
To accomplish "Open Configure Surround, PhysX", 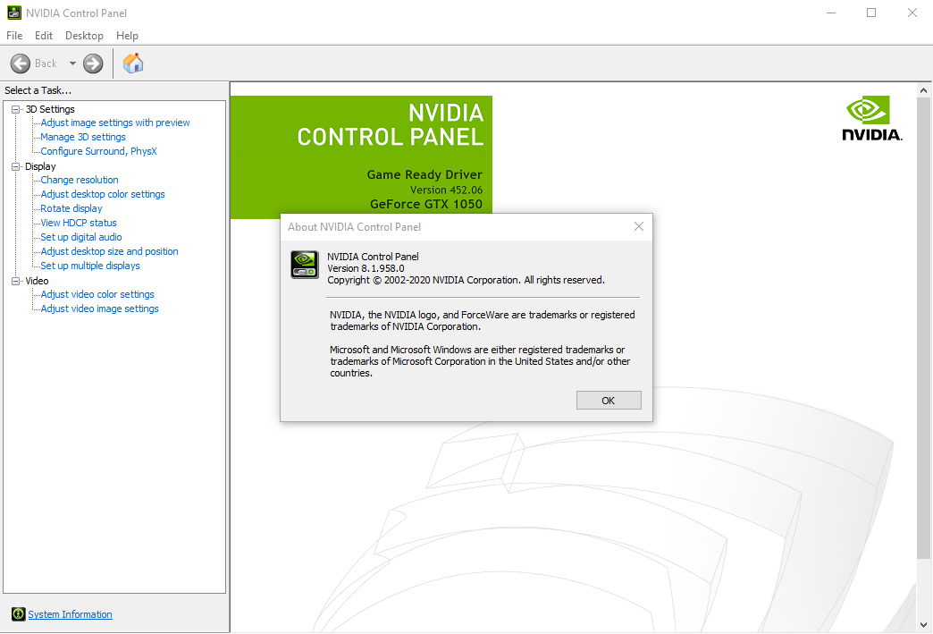I will point(99,151).
